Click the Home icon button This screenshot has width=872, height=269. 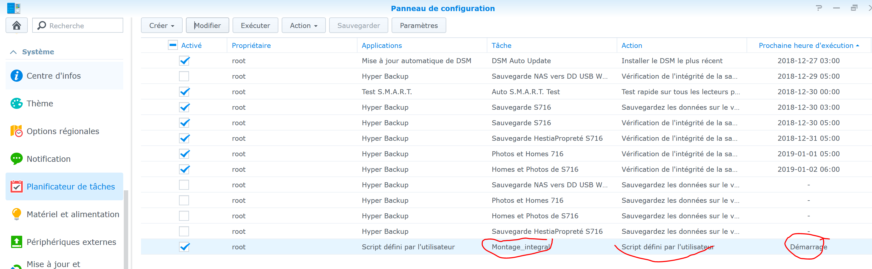coord(17,25)
